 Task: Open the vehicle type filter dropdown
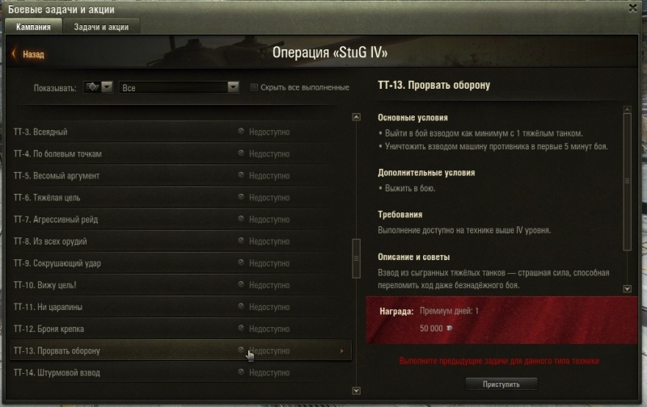pyautogui.click(x=98, y=87)
